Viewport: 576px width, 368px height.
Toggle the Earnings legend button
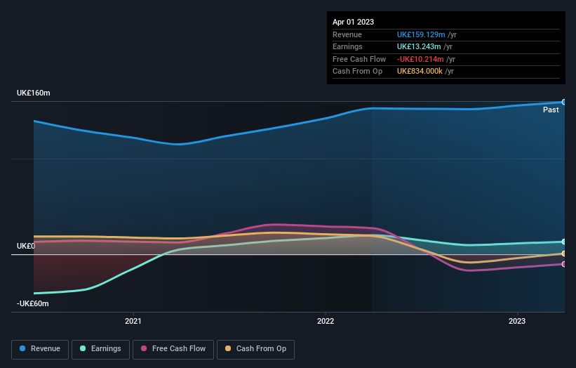(x=100, y=349)
